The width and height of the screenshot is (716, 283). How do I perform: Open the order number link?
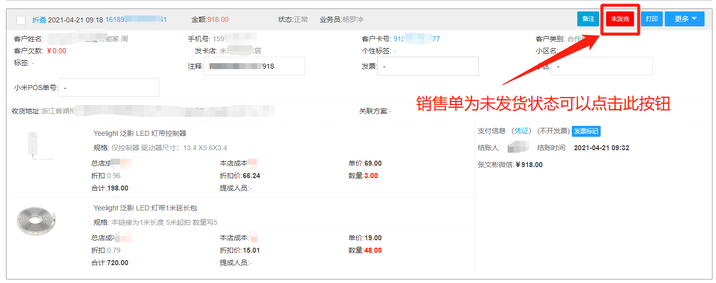(136, 20)
